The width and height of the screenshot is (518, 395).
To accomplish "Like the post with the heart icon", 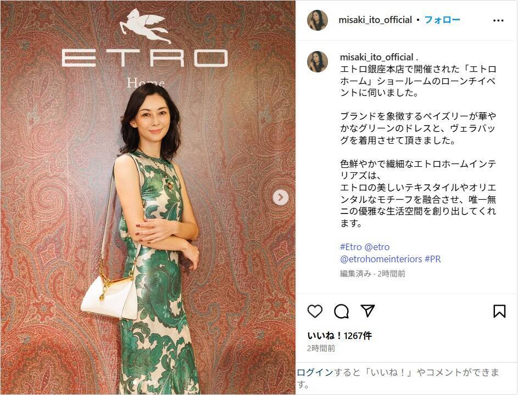I will coord(315,311).
